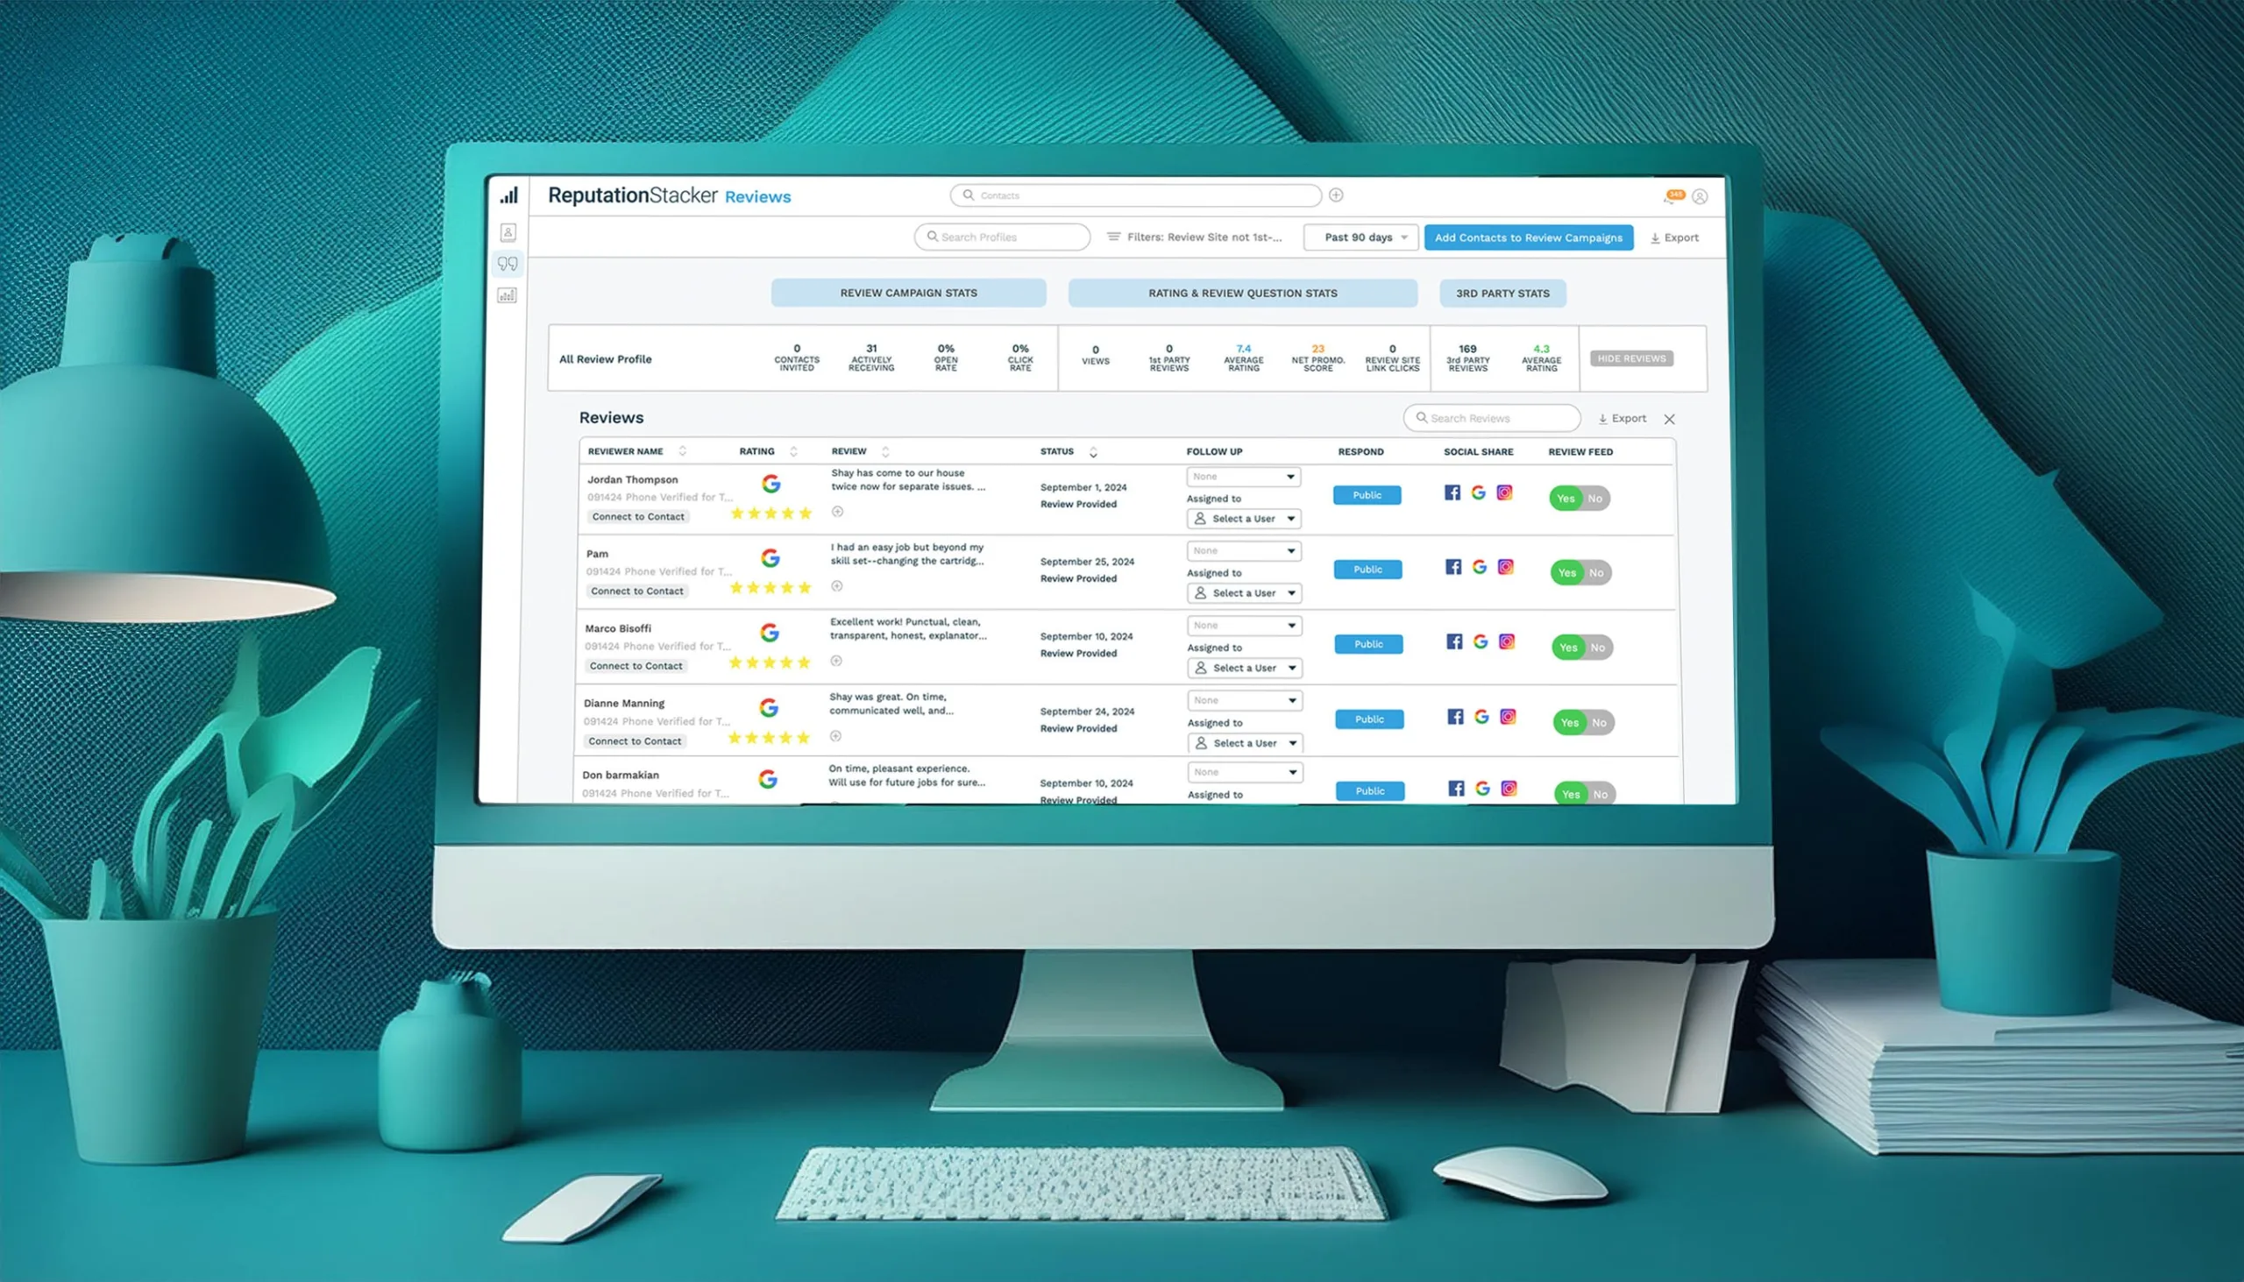Click Add Contacts to Review Campaigns button
Viewport: 2244px width, 1282px height.
click(x=1527, y=237)
